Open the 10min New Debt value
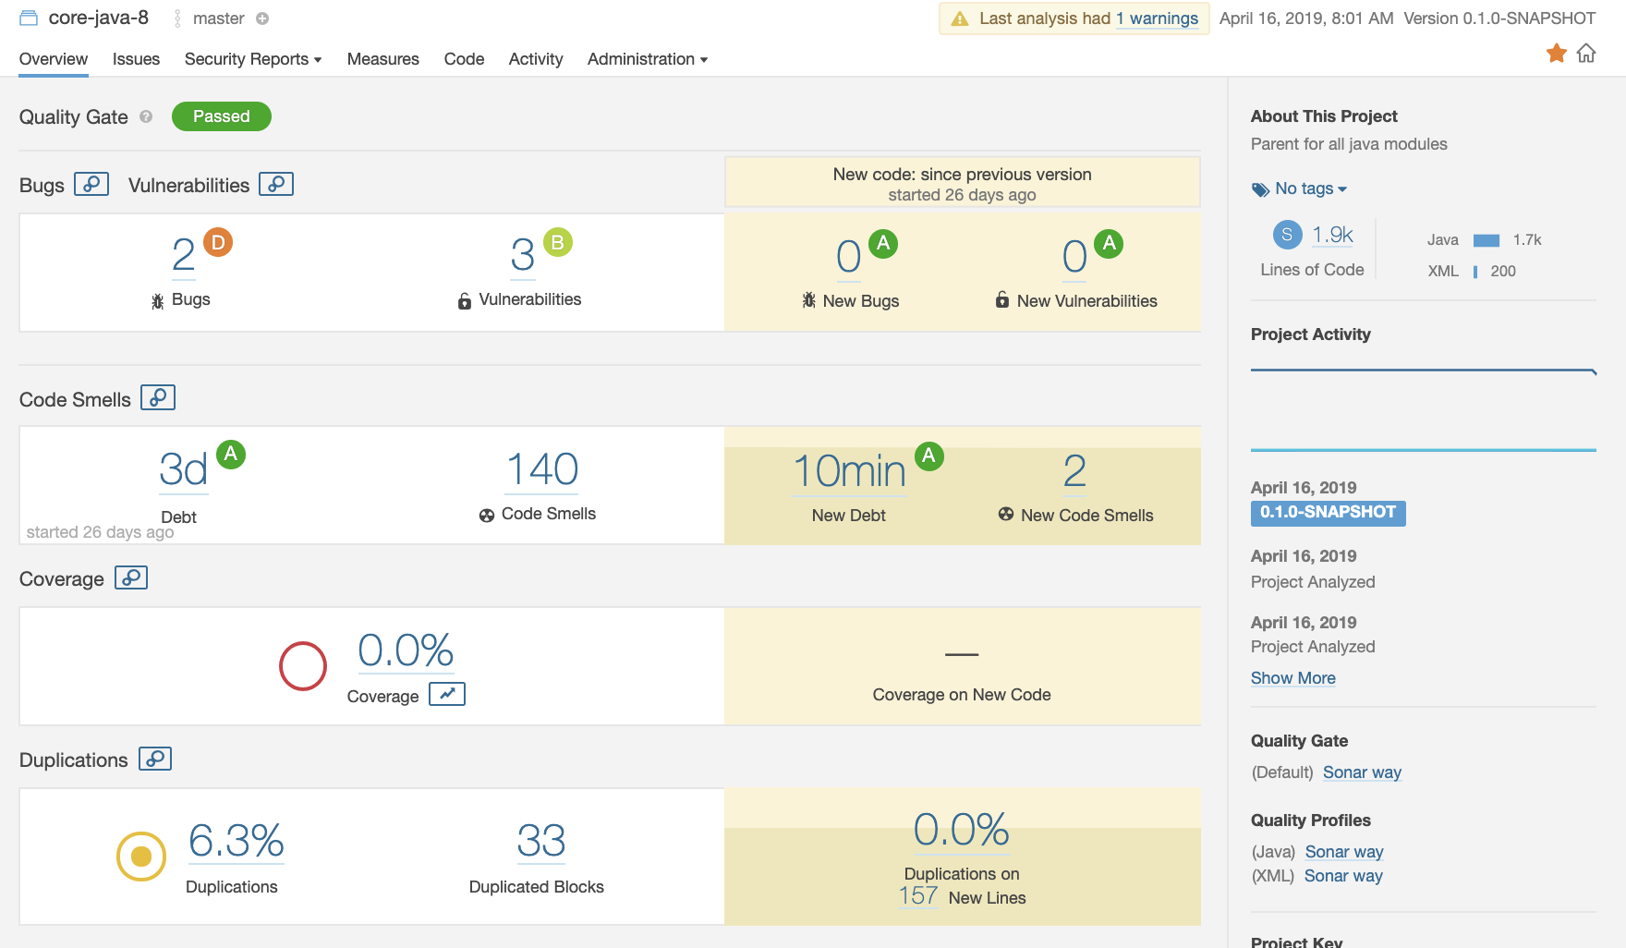 pyautogui.click(x=849, y=471)
